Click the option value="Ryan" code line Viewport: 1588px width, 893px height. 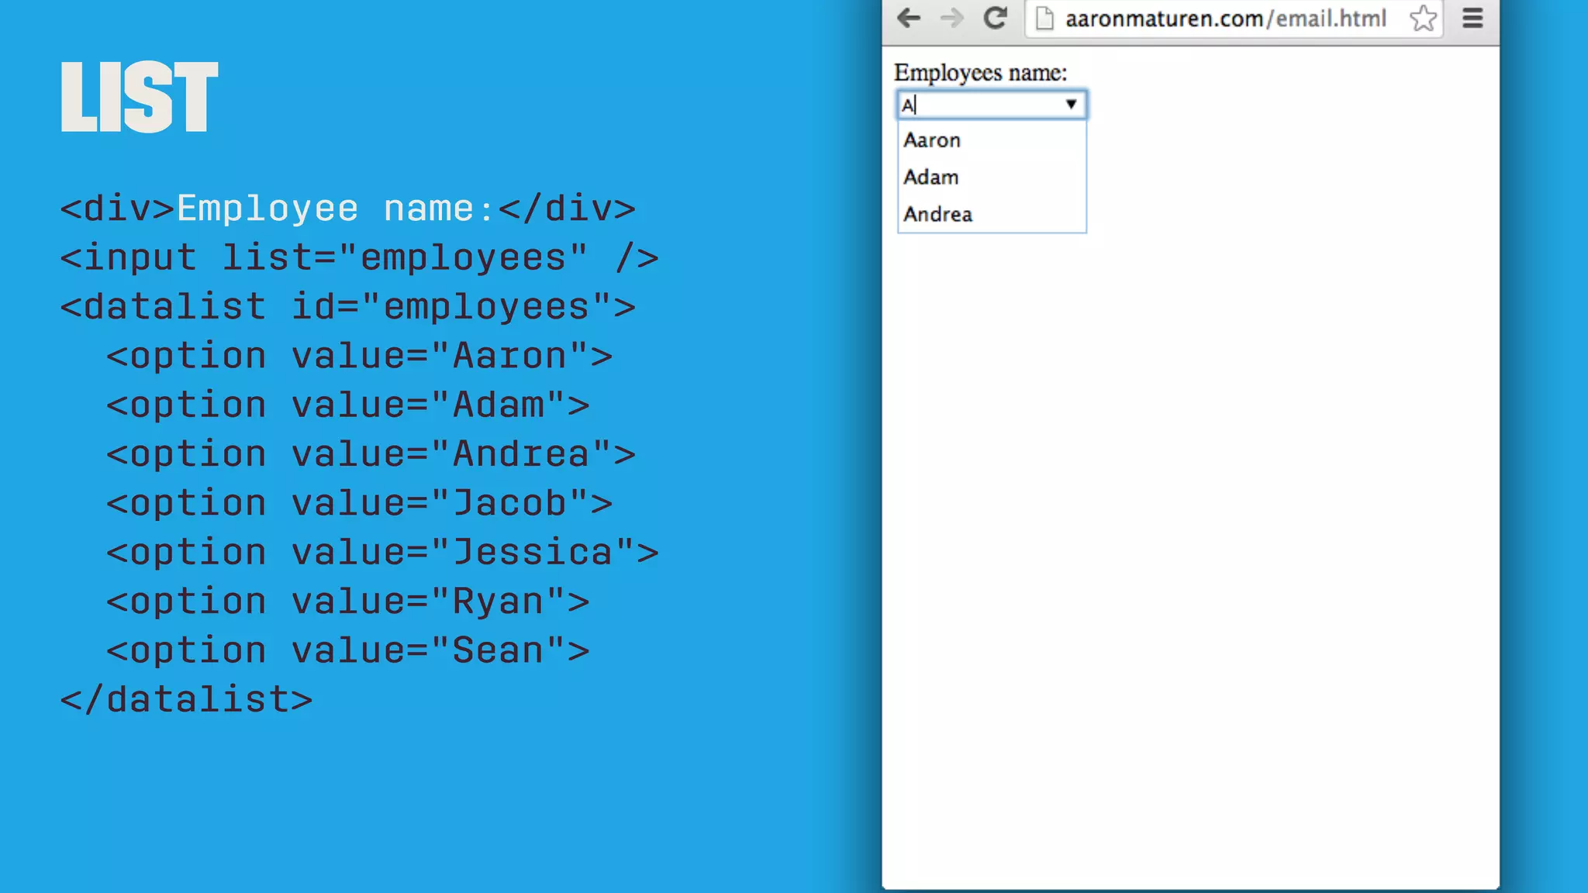(x=348, y=602)
